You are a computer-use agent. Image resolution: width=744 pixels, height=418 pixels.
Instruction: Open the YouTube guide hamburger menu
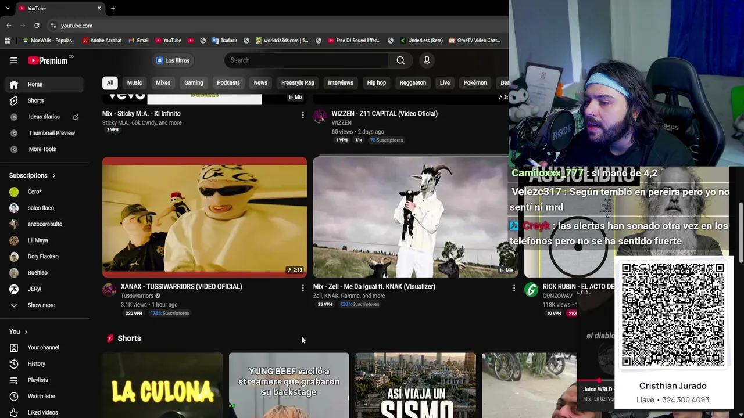pyautogui.click(x=14, y=60)
